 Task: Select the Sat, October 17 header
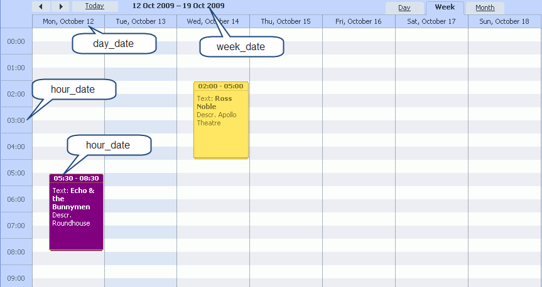431,21
